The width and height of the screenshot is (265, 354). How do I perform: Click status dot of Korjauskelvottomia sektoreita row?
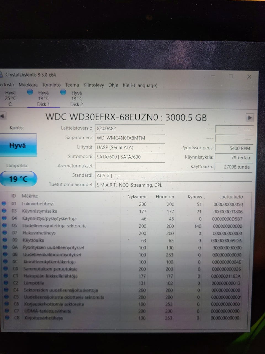click(x=6, y=304)
